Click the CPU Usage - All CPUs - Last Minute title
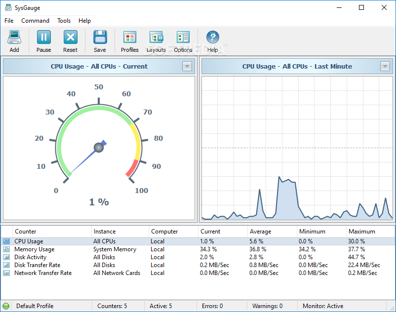 click(297, 66)
